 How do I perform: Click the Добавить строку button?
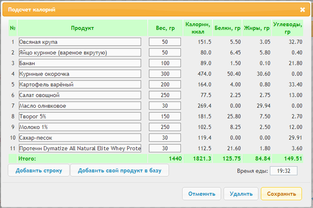click(39, 170)
